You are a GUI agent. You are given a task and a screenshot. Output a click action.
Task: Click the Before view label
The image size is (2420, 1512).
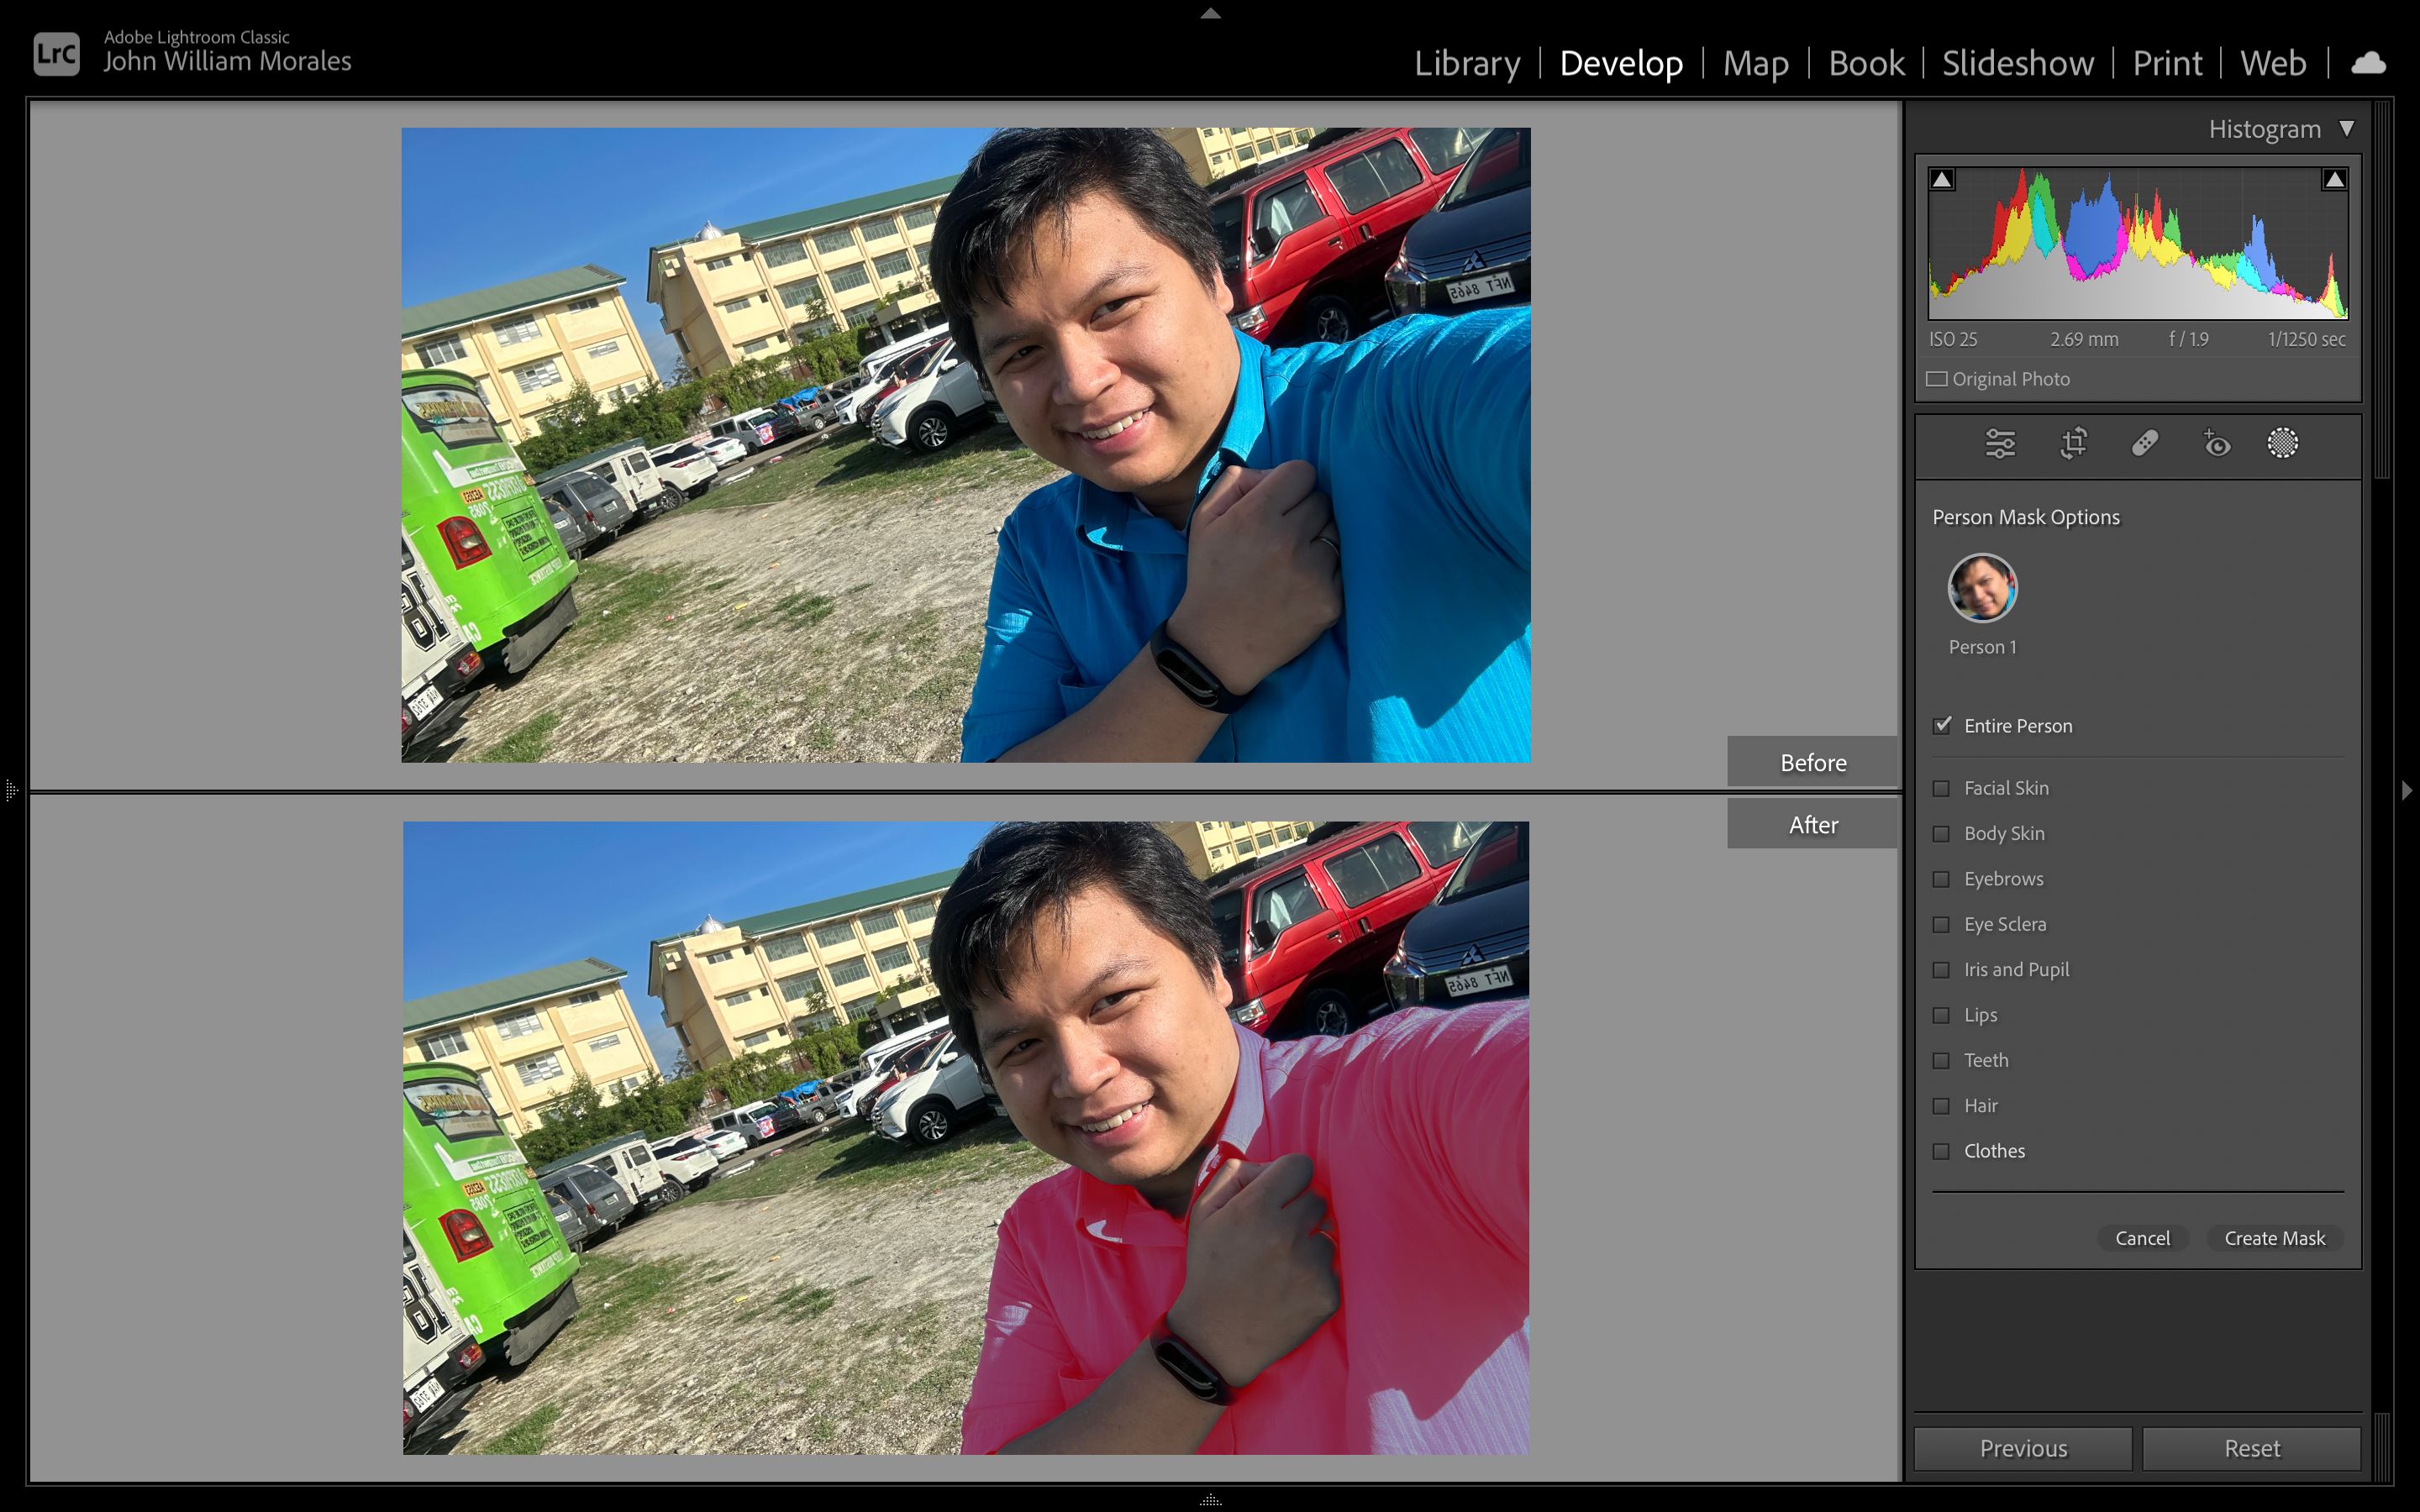[1812, 761]
